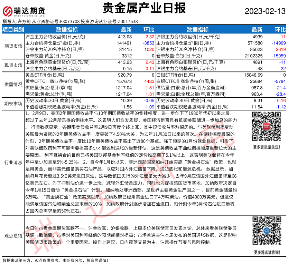The height and width of the screenshot is (264, 288).
Task: Click the 期货市场 category cell
Action: pyautogui.click(x=13, y=46)
